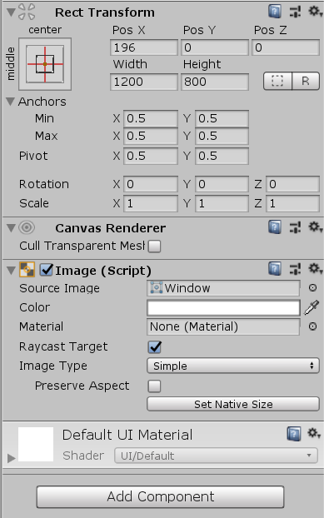Open Source Image object picker circle
This screenshot has height=518, width=324.
pyautogui.click(x=312, y=288)
